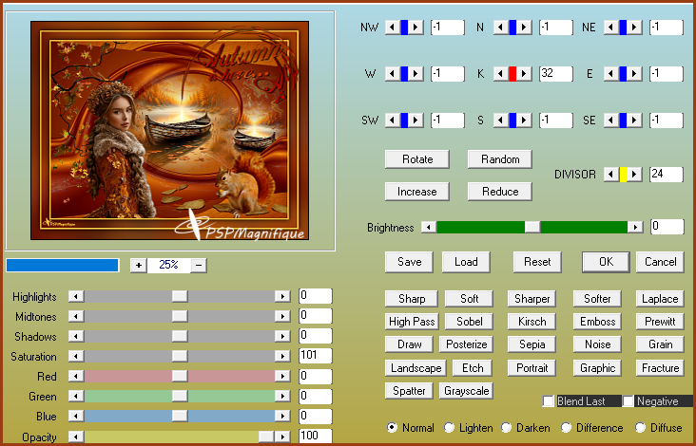This screenshot has width=696, height=446.
Task: Zoom in preview with plus button
Action: [x=139, y=266]
